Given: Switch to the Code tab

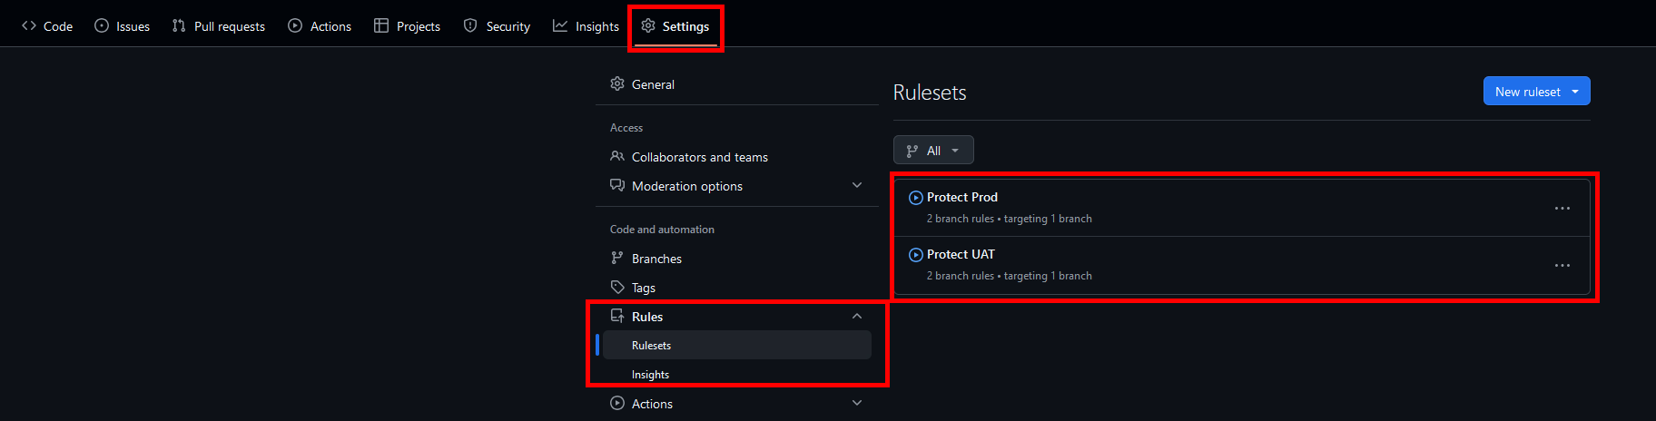Looking at the screenshot, I should [47, 25].
